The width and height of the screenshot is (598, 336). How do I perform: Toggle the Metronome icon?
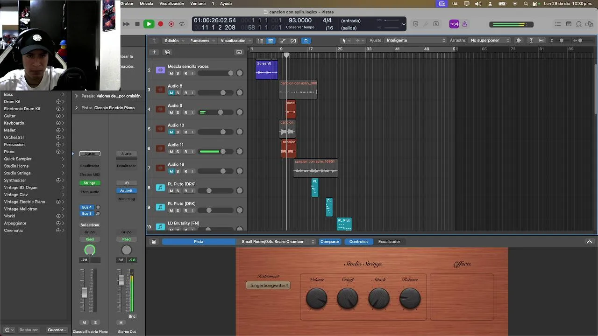coord(465,24)
